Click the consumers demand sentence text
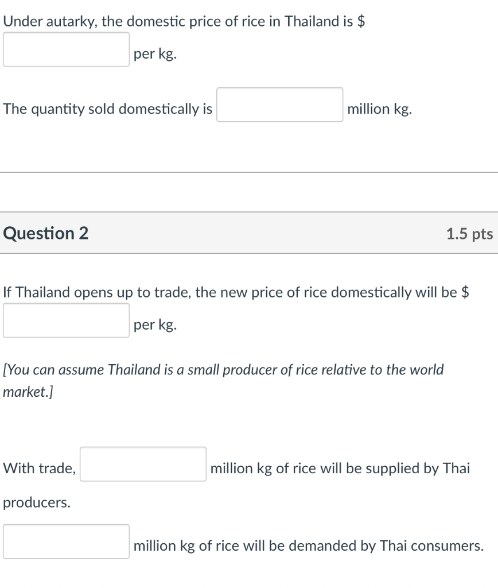The image size is (498, 588). coord(308,546)
